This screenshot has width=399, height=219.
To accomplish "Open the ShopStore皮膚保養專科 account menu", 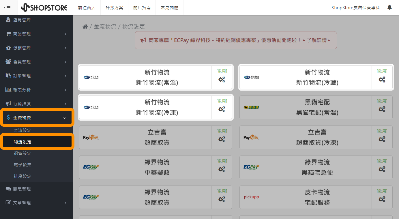I will click(x=355, y=8).
